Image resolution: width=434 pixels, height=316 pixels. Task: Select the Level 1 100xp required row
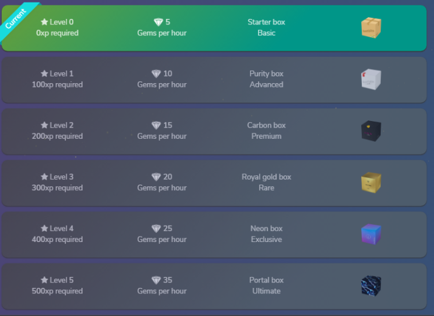pyautogui.click(x=214, y=79)
